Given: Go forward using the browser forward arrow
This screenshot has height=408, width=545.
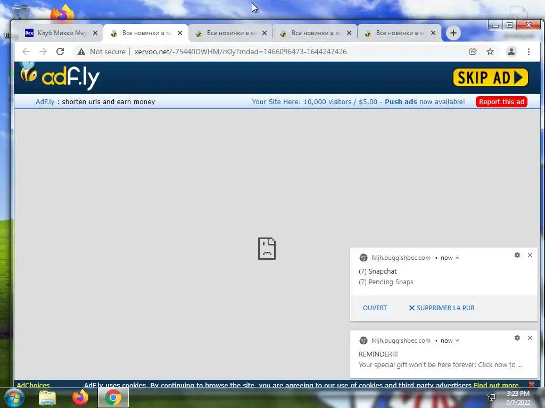Looking at the screenshot, I should 43,52.
